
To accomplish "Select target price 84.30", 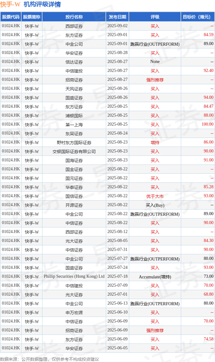I will click(209, 241).
